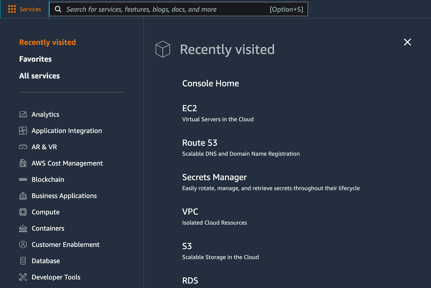Open the RDS service link

190,280
